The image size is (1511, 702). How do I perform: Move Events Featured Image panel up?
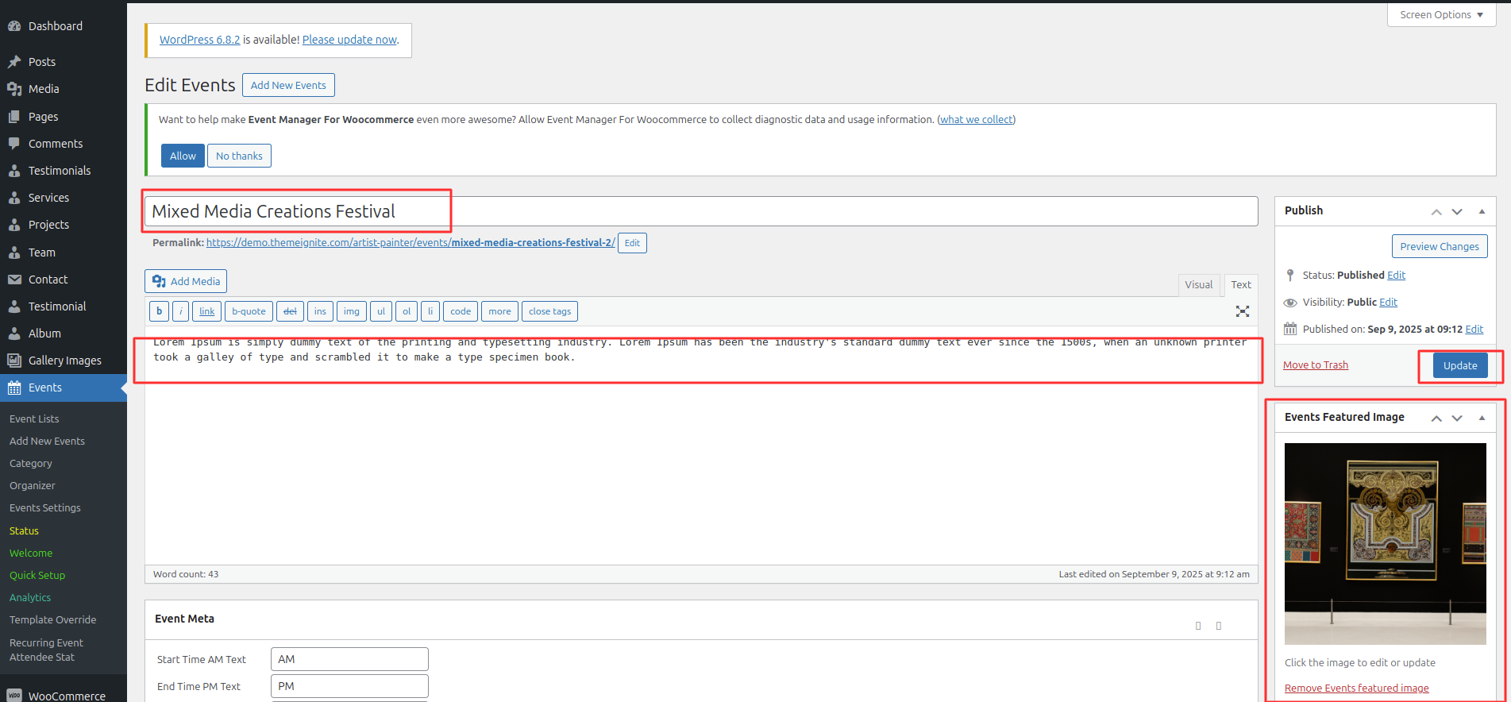[1436, 418]
